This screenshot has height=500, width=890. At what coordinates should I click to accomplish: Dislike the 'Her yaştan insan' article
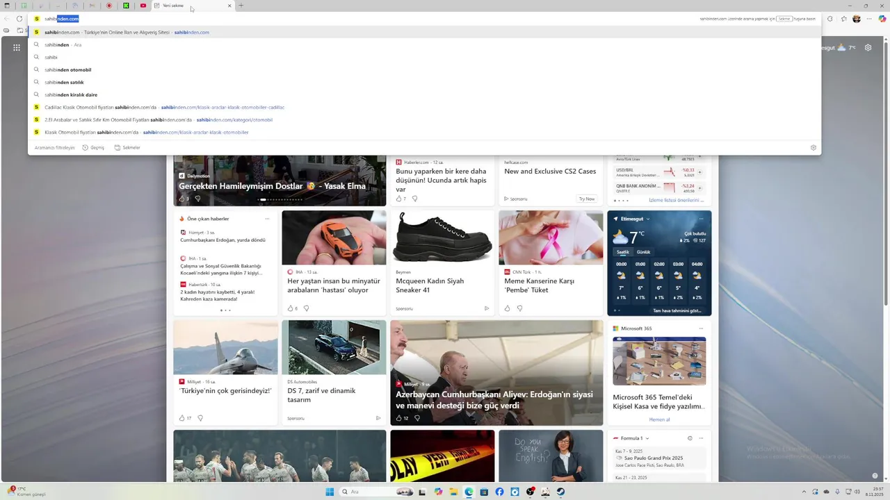point(306,308)
